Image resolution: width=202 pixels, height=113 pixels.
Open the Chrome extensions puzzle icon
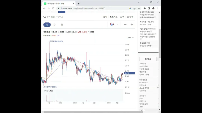coord(144,8)
